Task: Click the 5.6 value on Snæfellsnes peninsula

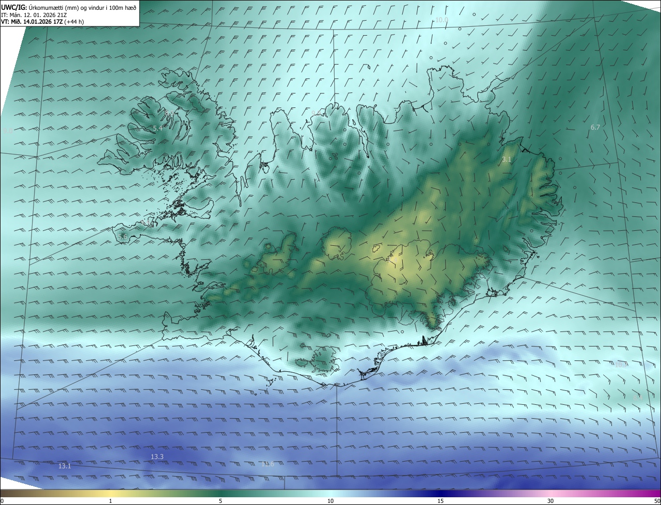Action: (122, 236)
